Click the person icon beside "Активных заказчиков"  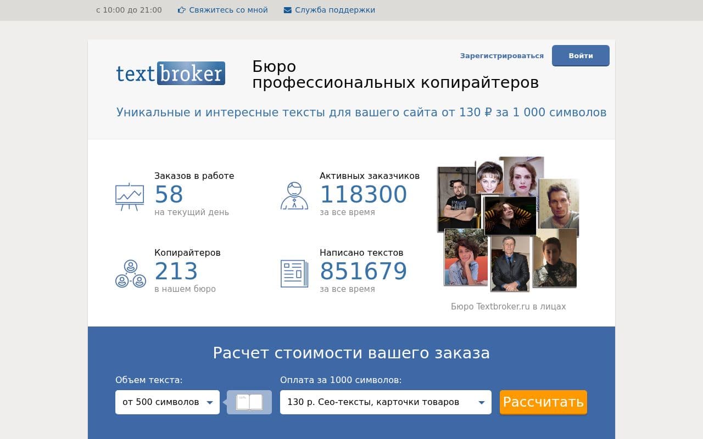[294, 196]
